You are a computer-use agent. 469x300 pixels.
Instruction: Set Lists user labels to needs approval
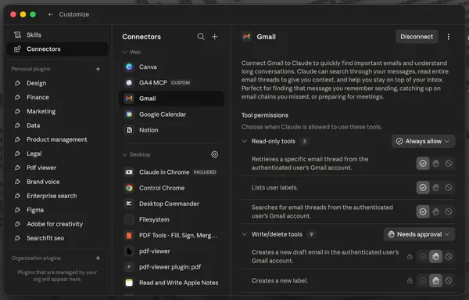[435, 188]
